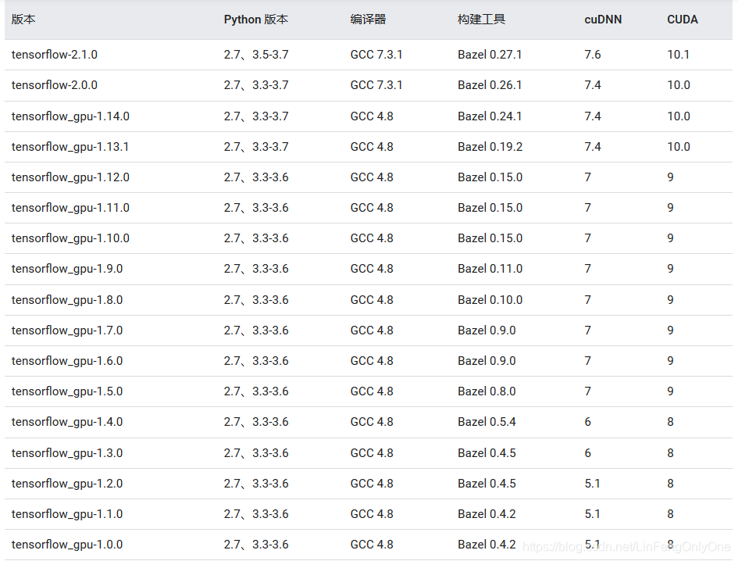Screen dimensions: 738x561
Task: Select the tensorflow_gpu-1.3.0 cell
Action: pos(67,453)
